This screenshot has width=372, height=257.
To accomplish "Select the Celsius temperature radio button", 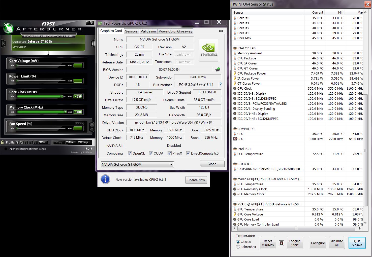I will [238, 242].
